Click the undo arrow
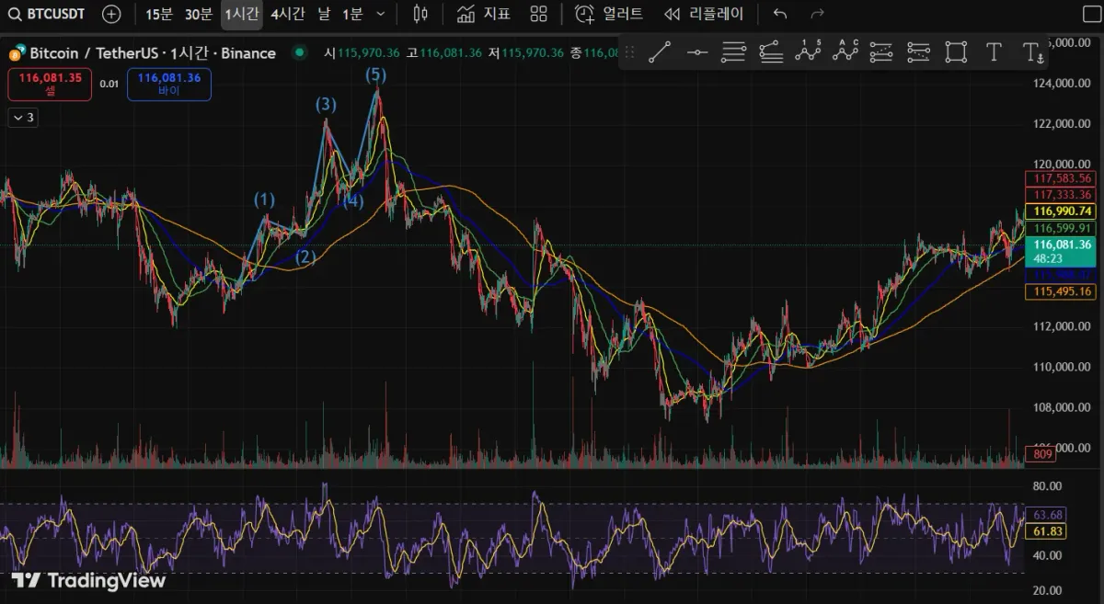 pos(780,14)
